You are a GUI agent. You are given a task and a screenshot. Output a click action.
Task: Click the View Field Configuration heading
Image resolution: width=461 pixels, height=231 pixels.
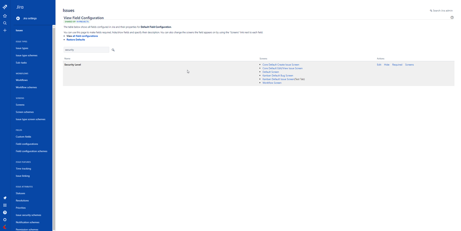click(84, 18)
